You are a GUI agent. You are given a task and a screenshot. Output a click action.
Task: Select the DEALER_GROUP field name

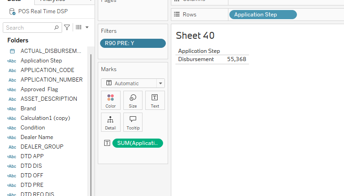[x=42, y=147]
